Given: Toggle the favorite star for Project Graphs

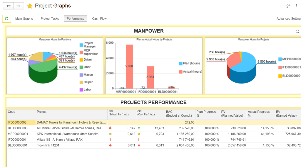Looking at the screenshot, I should 30,6.
